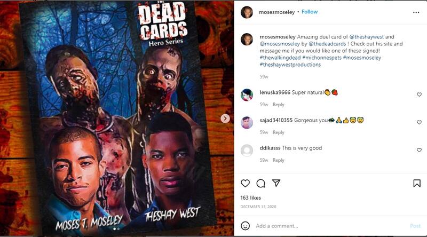
Task: Open the #michonnespets hashtag
Action: 322,58
